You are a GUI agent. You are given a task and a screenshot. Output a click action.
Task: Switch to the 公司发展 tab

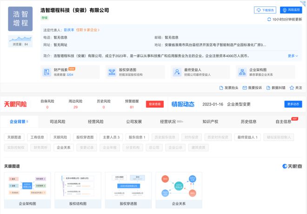[x=133, y=121]
